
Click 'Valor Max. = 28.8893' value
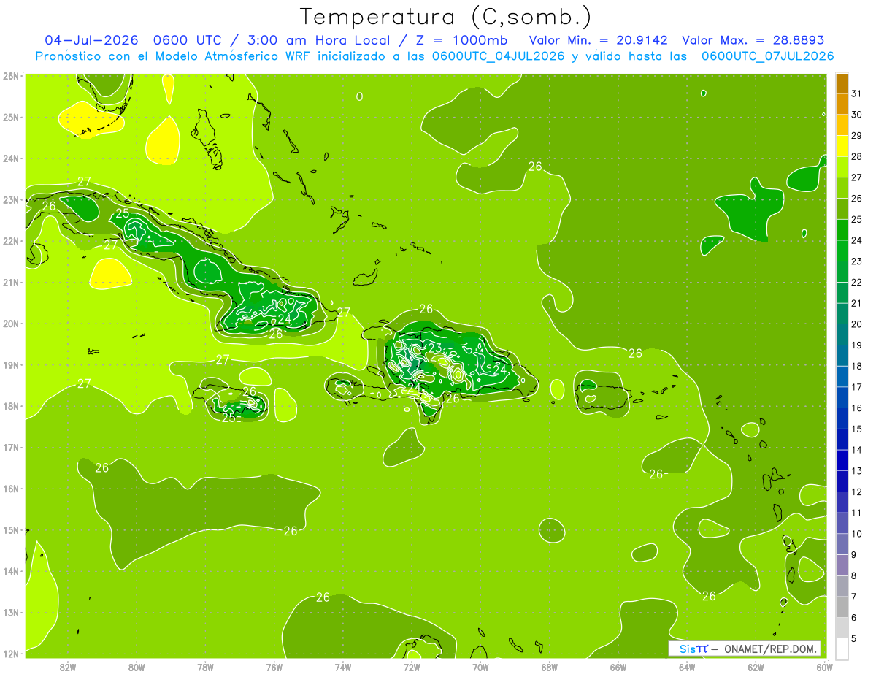click(x=753, y=40)
